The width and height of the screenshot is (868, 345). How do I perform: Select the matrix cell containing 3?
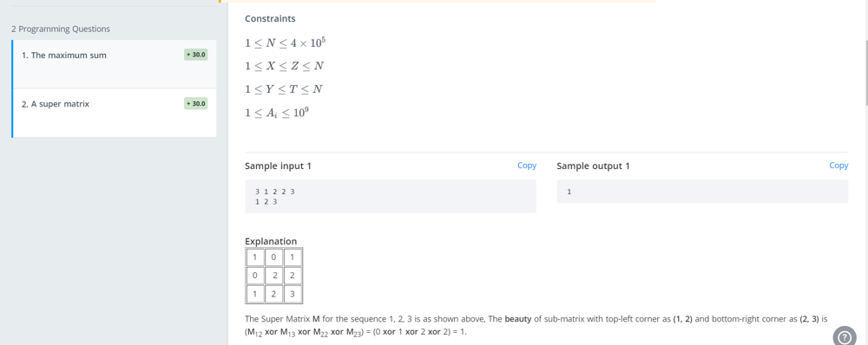293,294
